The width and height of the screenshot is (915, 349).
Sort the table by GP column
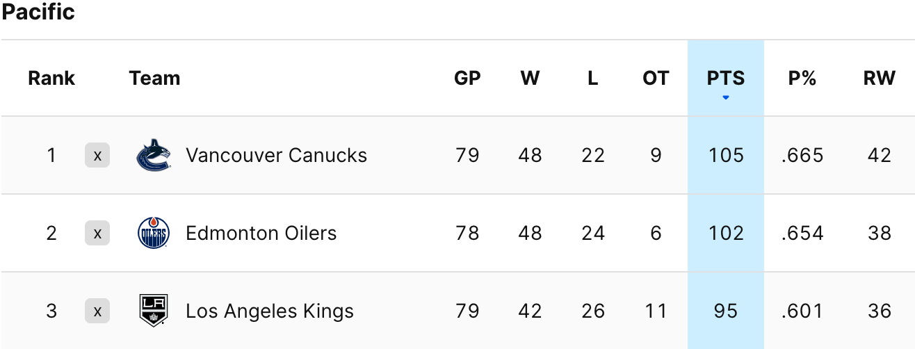(x=467, y=78)
